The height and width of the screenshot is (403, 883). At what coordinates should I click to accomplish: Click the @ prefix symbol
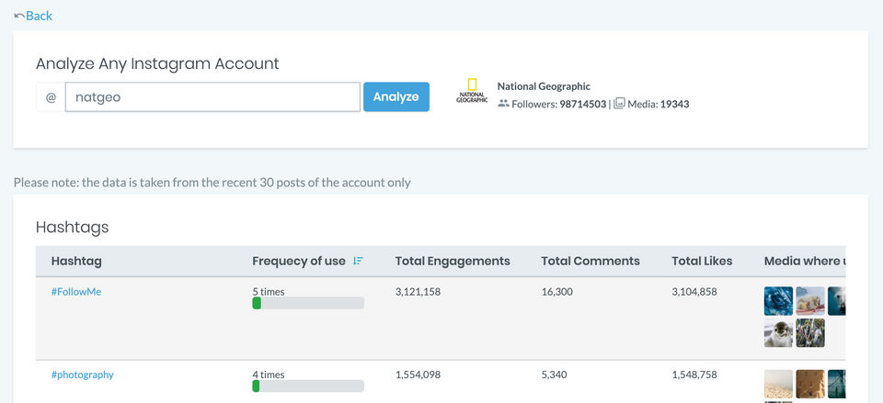(51, 97)
